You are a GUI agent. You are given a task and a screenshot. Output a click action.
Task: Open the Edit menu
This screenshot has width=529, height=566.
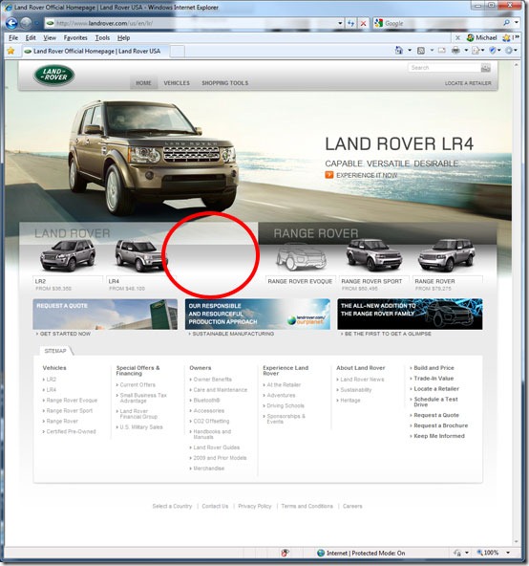coord(31,38)
